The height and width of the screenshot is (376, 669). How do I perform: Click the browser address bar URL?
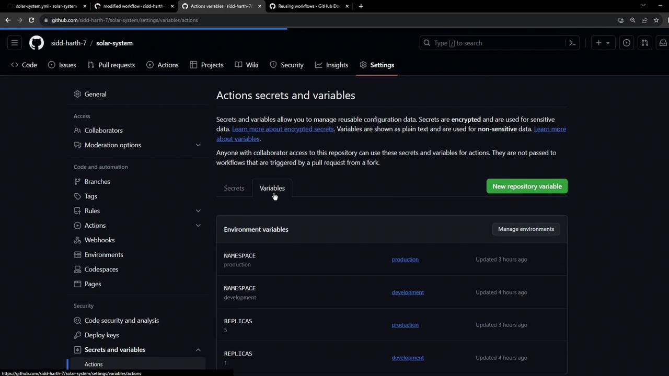click(124, 20)
